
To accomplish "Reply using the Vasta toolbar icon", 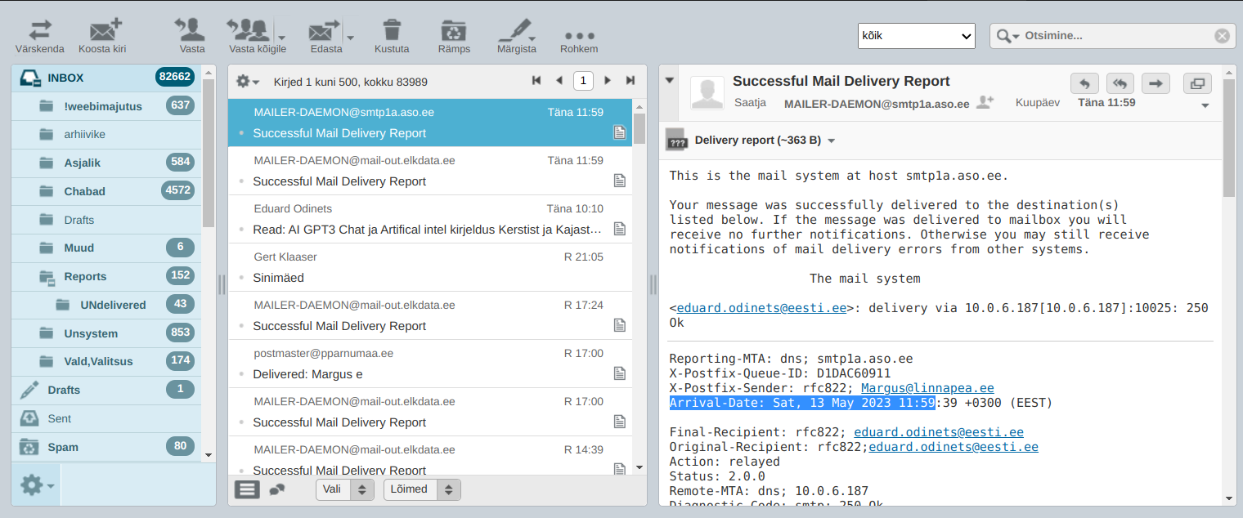I will [x=191, y=36].
